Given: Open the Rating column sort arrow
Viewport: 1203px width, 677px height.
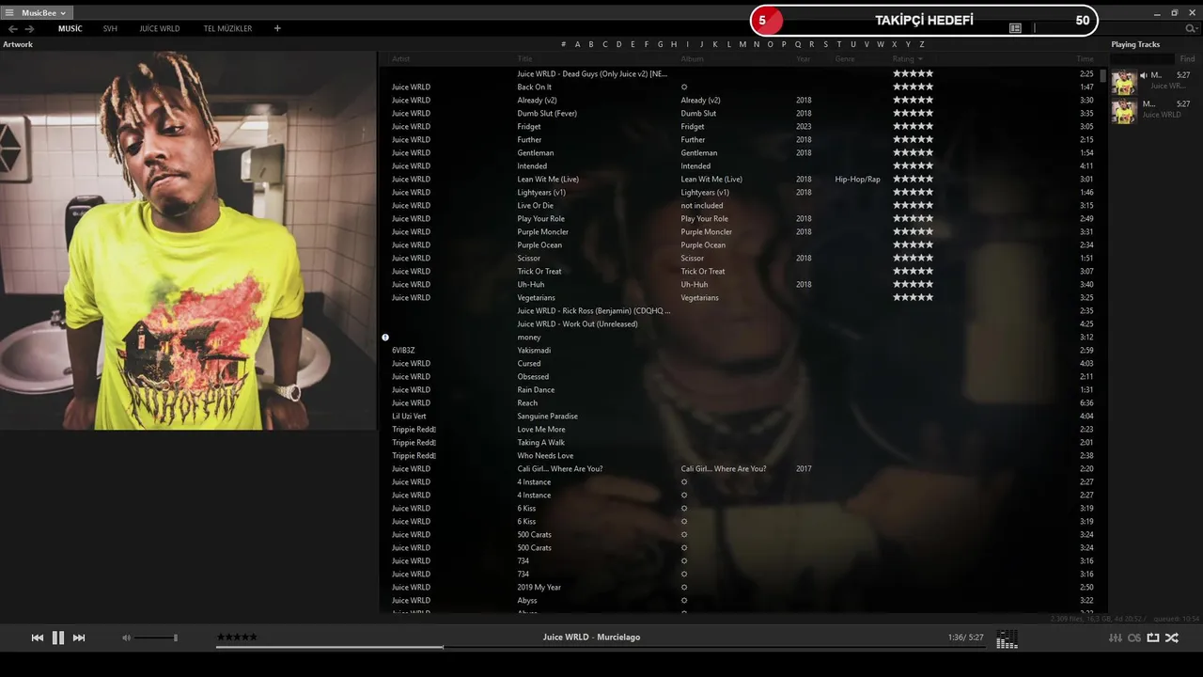Looking at the screenshot, I should 919,59.
